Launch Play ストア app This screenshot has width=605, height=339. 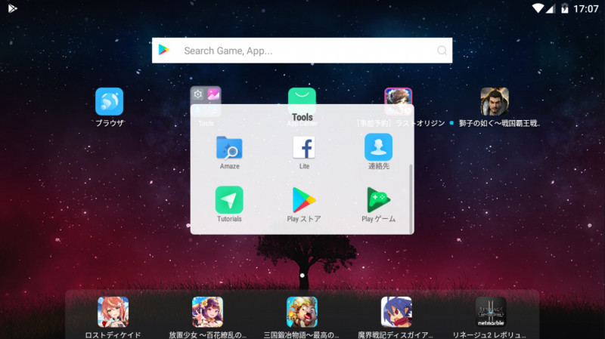click(x=304, y=199)
